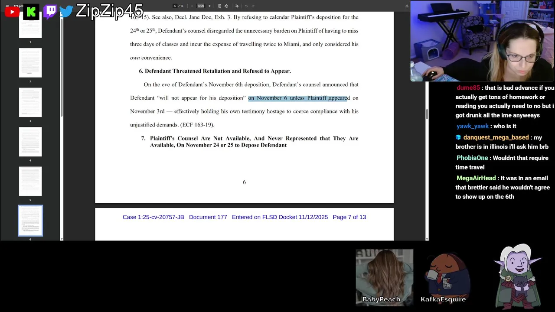Click the zoom in plus button
The height and width of the screenshot is (312, 555).
[x=209, y=6]
